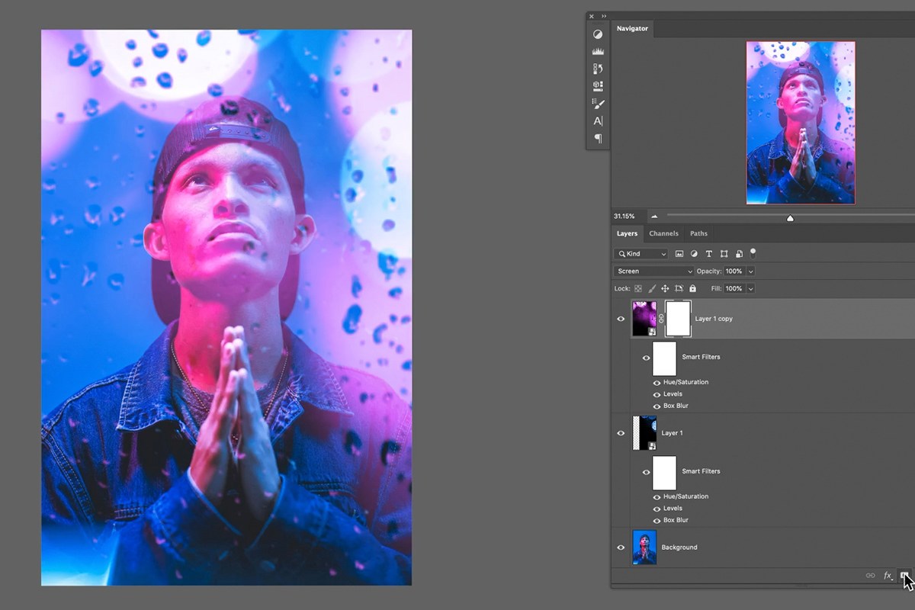Image resolution: width=915 pixels, height=610 pixels.
Task: Open the Opacity value dropdown arrow
Action: click(750, 271)
